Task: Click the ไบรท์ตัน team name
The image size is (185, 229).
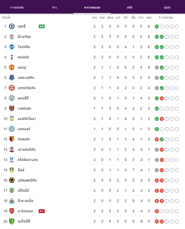Action: (x=24, y=47)
